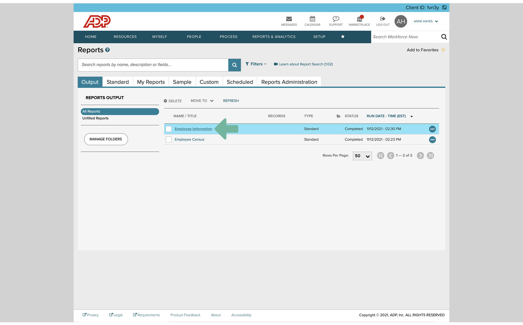This screenshot has height=325, width=523.
Task: Click the AH user avatar
Action: pos(401,21)
